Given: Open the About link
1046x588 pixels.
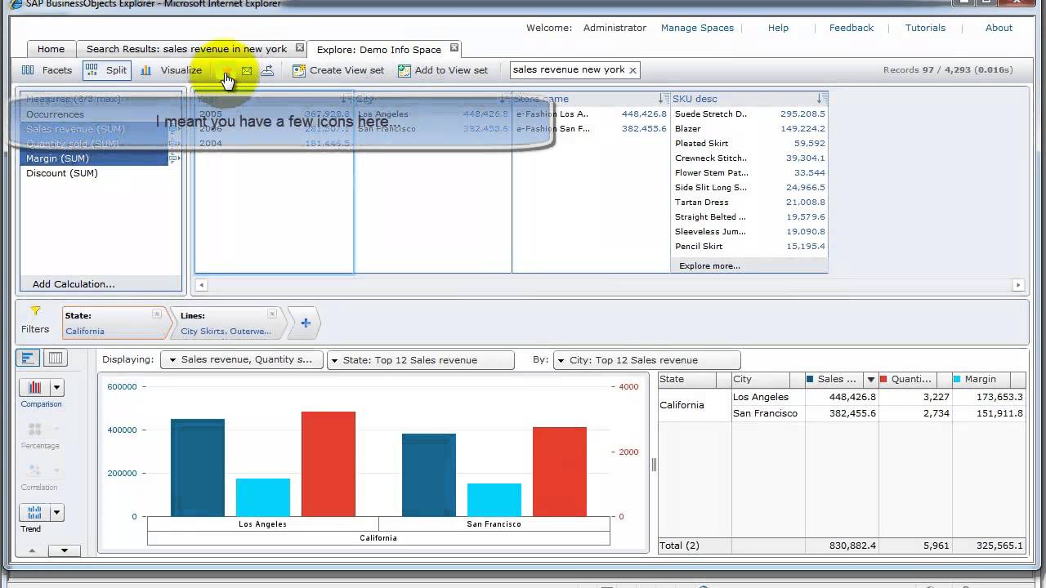Looking at the screenshot, I should (x=999, y=28).
